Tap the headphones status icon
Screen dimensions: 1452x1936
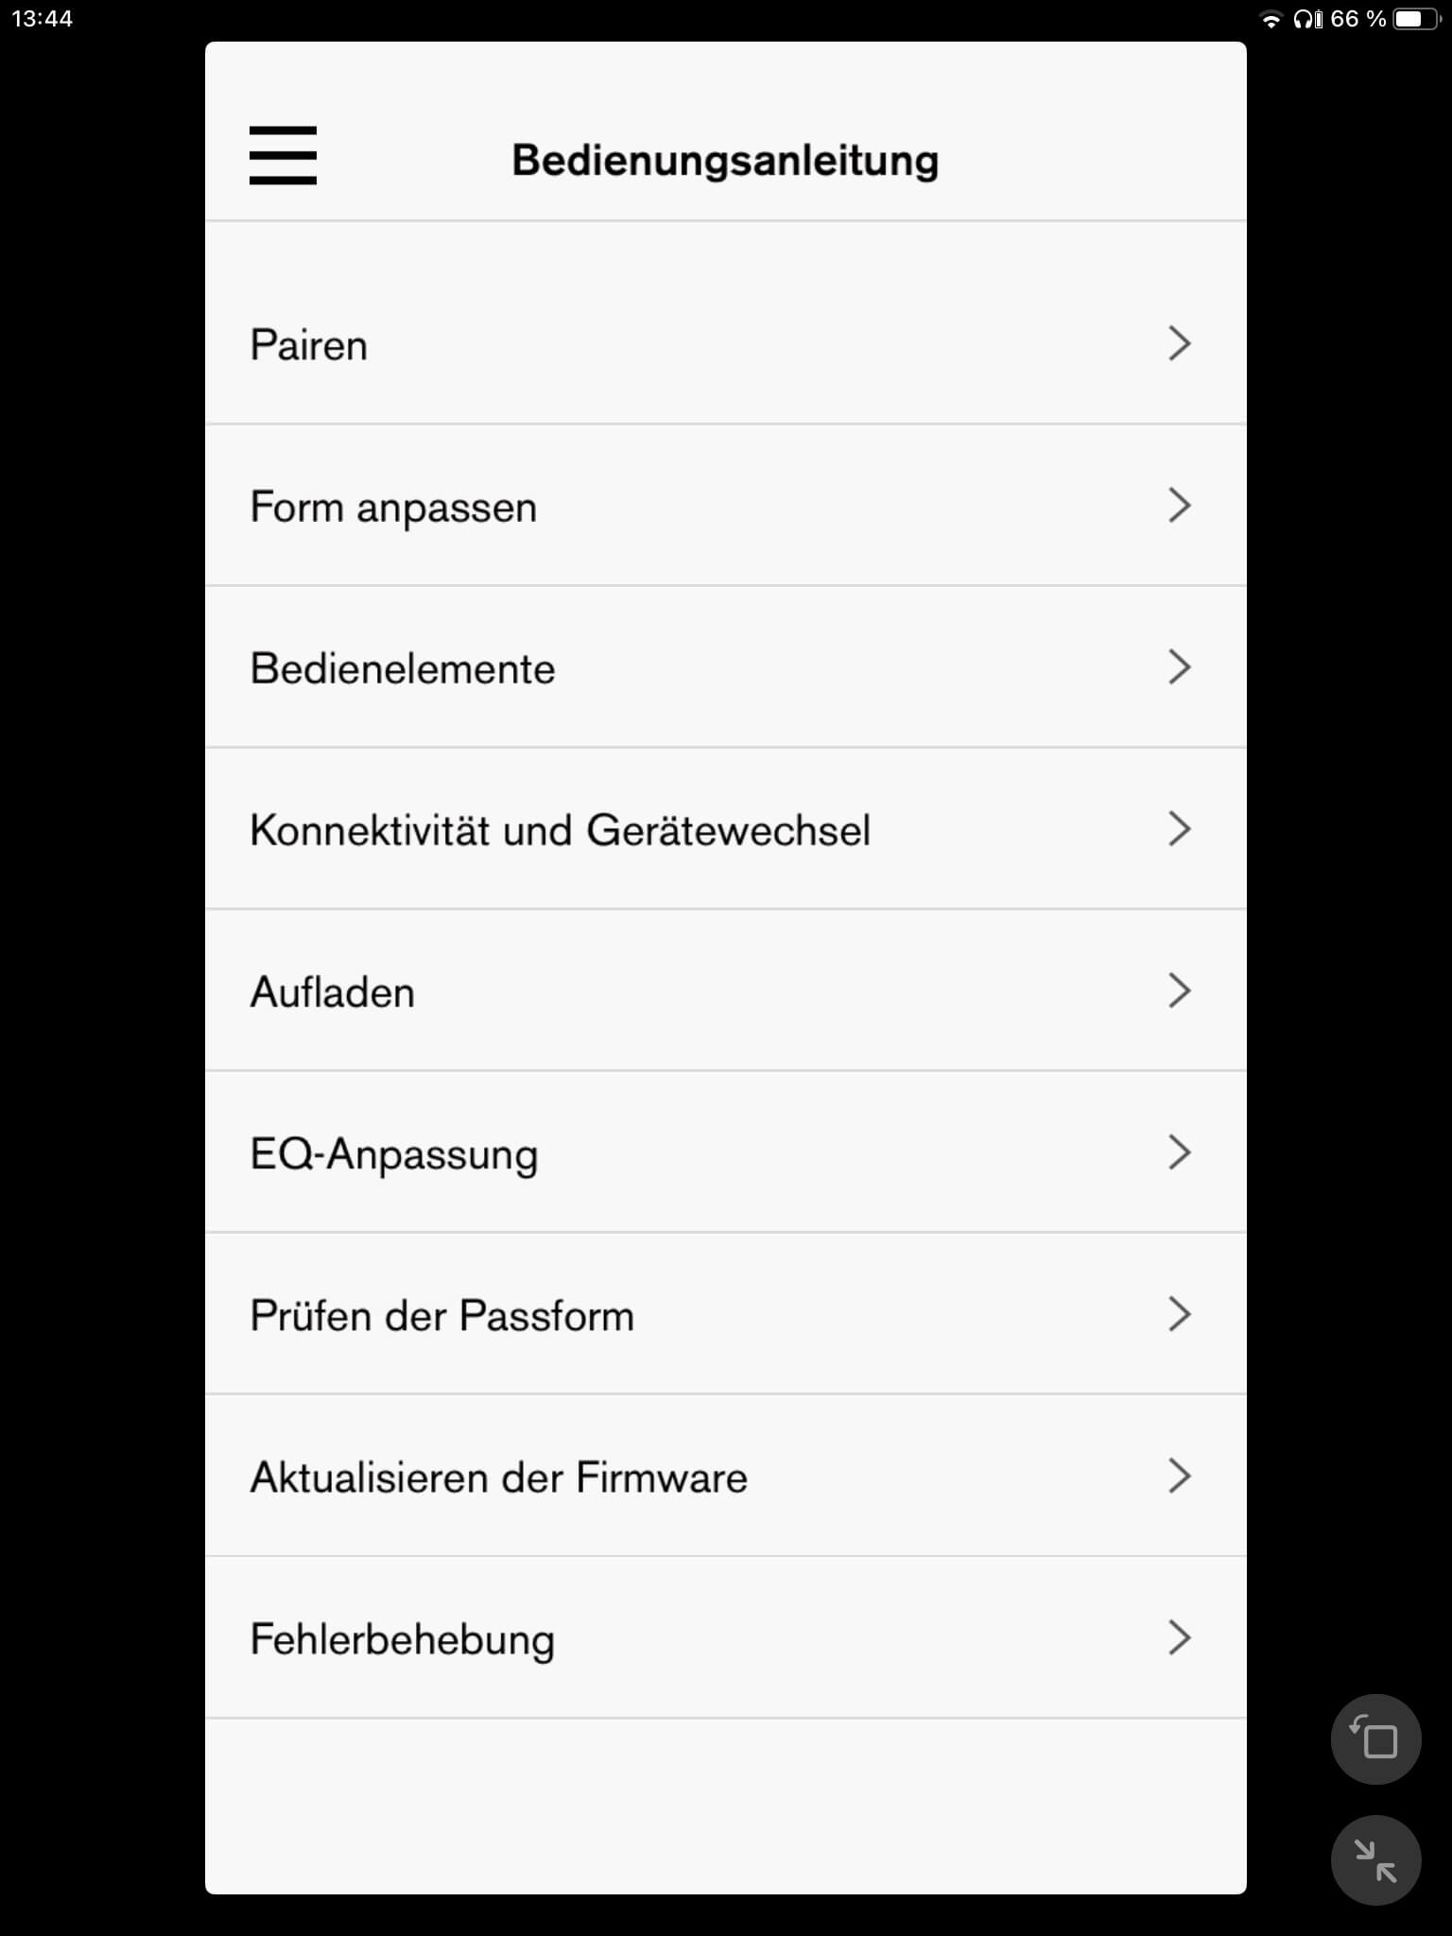coord(1307,19)
